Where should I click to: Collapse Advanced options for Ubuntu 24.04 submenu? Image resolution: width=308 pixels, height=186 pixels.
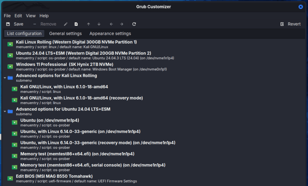point(5,111)
